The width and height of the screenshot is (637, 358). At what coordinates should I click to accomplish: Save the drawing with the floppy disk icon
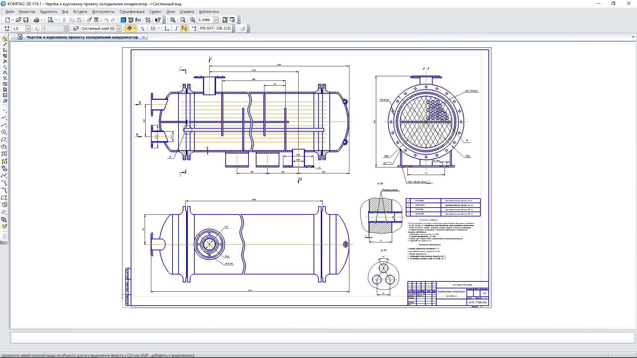26,20
